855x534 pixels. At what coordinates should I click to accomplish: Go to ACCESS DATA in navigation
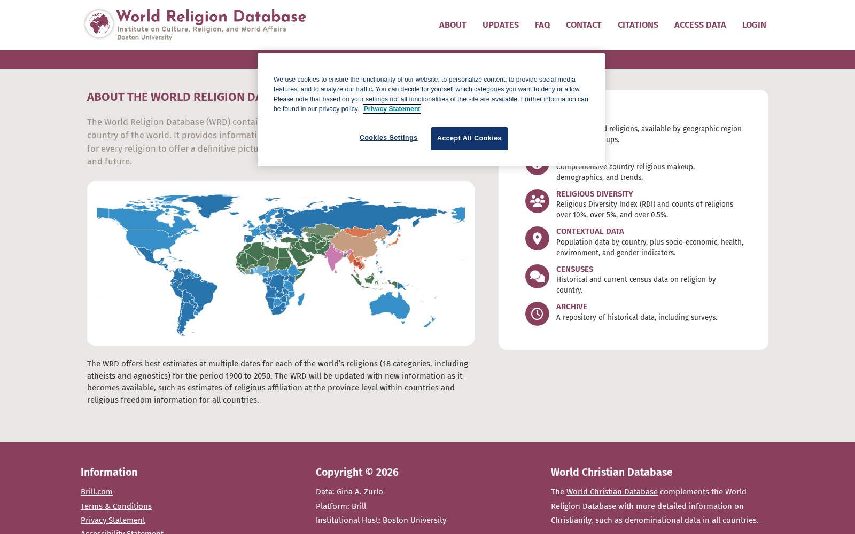(x=700, y=25)
